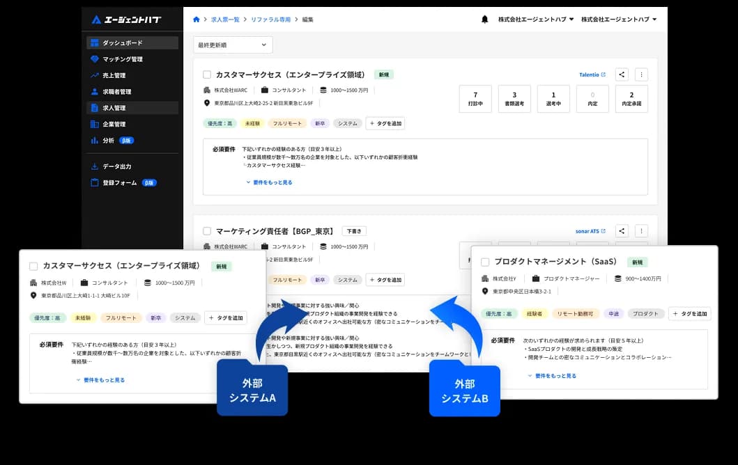Open more-options menu on マーケティング責任者 job
738x465 pixels.
point(641,231)
